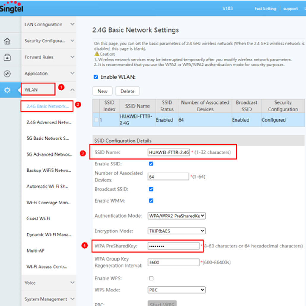Viewport: 306px width, 306px height.
Task: Open 2.4G Basic Network settings
Action: [48, 106]
